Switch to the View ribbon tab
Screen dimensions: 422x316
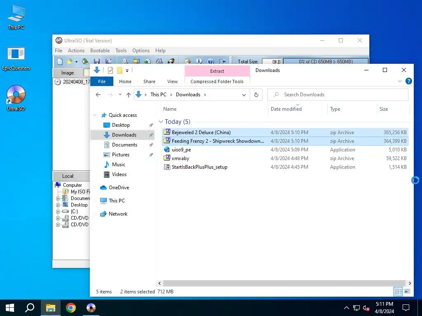(x=172, y=81)
